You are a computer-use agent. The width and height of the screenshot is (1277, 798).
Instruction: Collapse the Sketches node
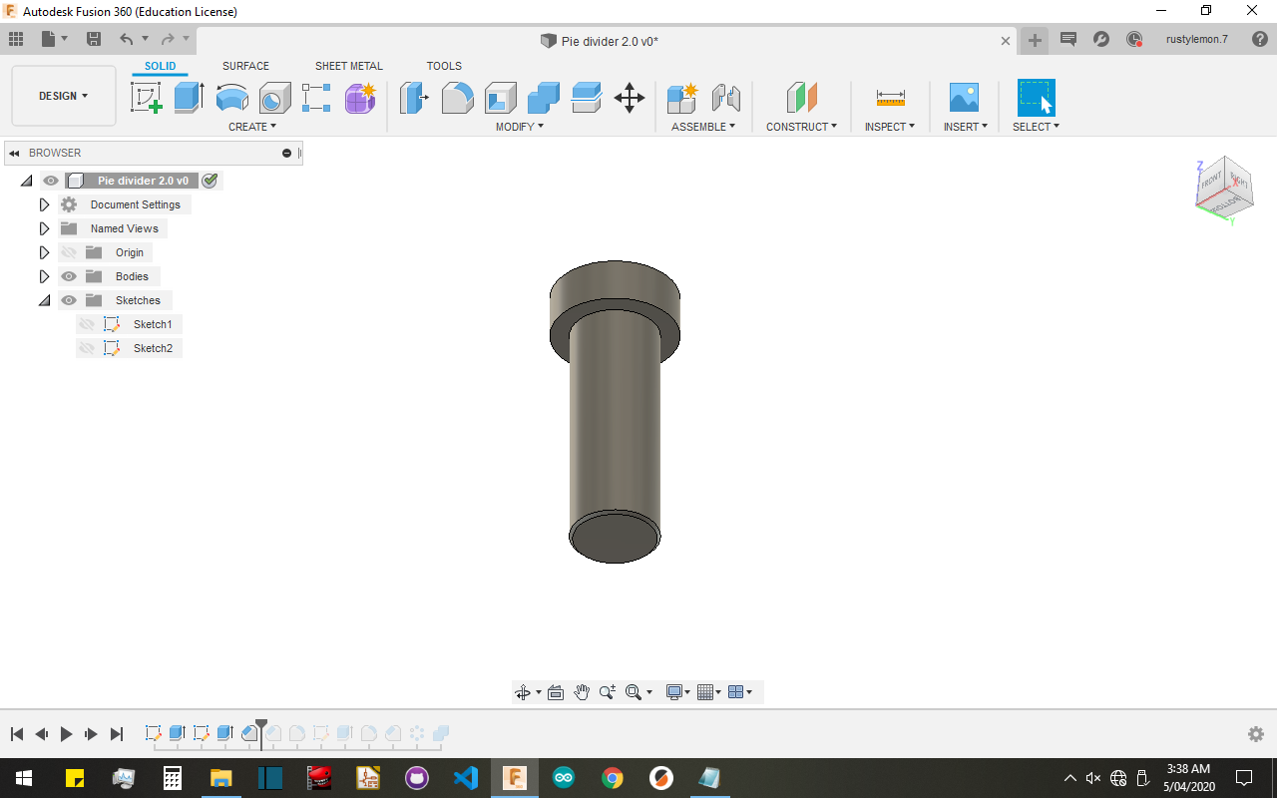click(x=44, y=300)
